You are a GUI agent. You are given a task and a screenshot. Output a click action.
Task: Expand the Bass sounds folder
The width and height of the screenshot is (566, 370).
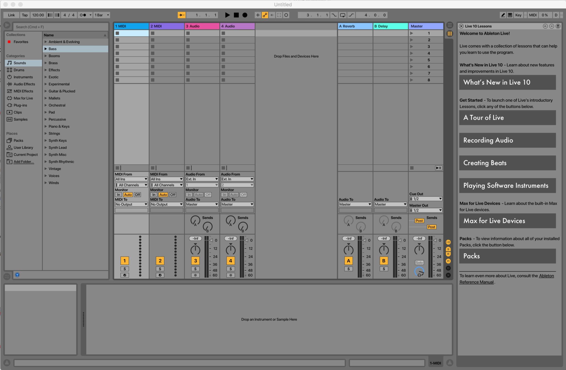pos(46,49)
